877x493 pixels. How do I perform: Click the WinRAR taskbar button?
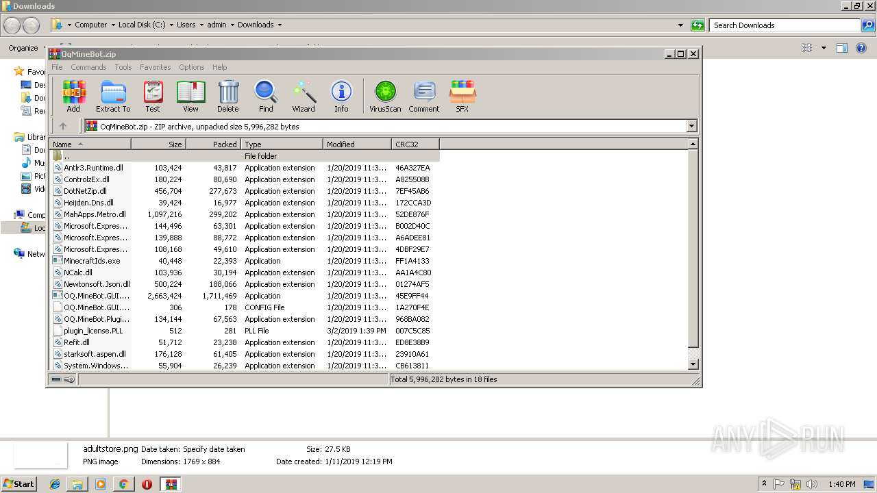171,484
